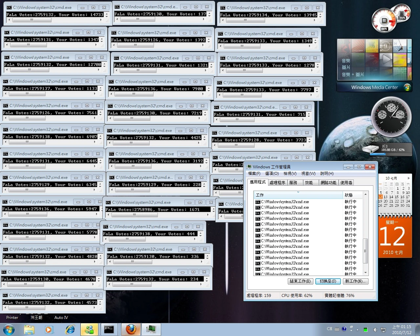Click the Task Manager taskbar button

[x=151, y=329]
